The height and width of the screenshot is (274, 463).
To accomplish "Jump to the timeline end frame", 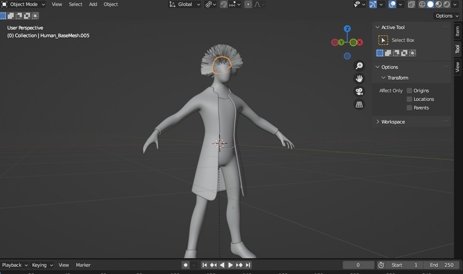I will tap(248, 265).
